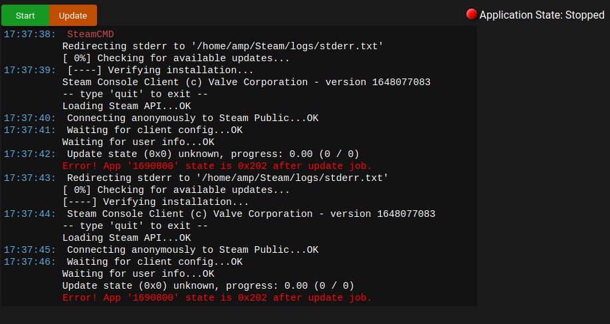Click the green Start button
The width and height of the screenshot is (610, 324).
pos(25,15)
